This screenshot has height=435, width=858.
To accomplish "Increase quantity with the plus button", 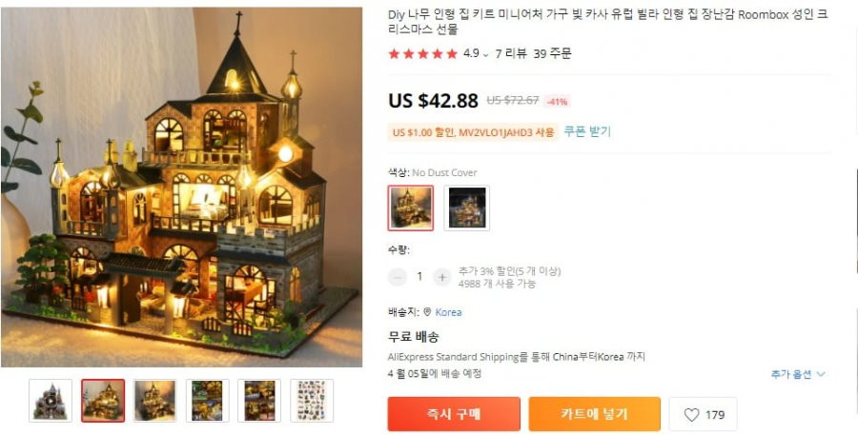I will click(442, 277).
